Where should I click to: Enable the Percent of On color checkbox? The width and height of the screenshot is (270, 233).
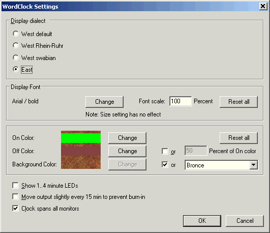click(165, 151)
